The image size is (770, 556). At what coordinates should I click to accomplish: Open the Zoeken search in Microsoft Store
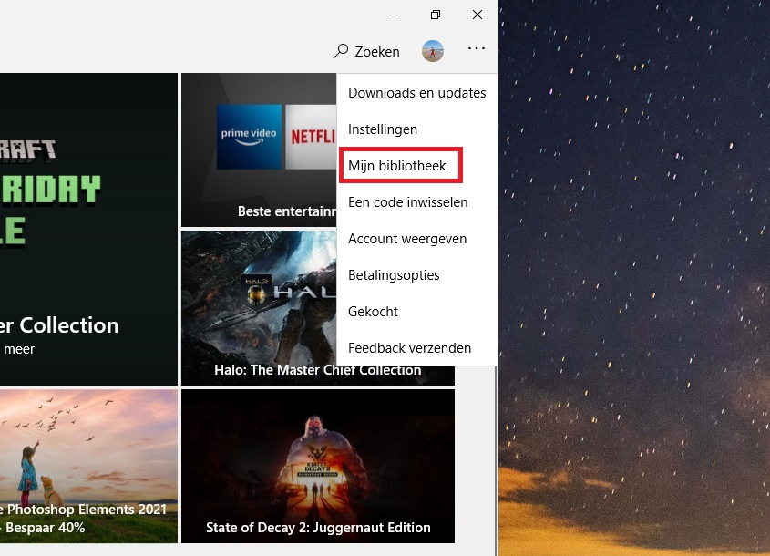coord(366,51)
